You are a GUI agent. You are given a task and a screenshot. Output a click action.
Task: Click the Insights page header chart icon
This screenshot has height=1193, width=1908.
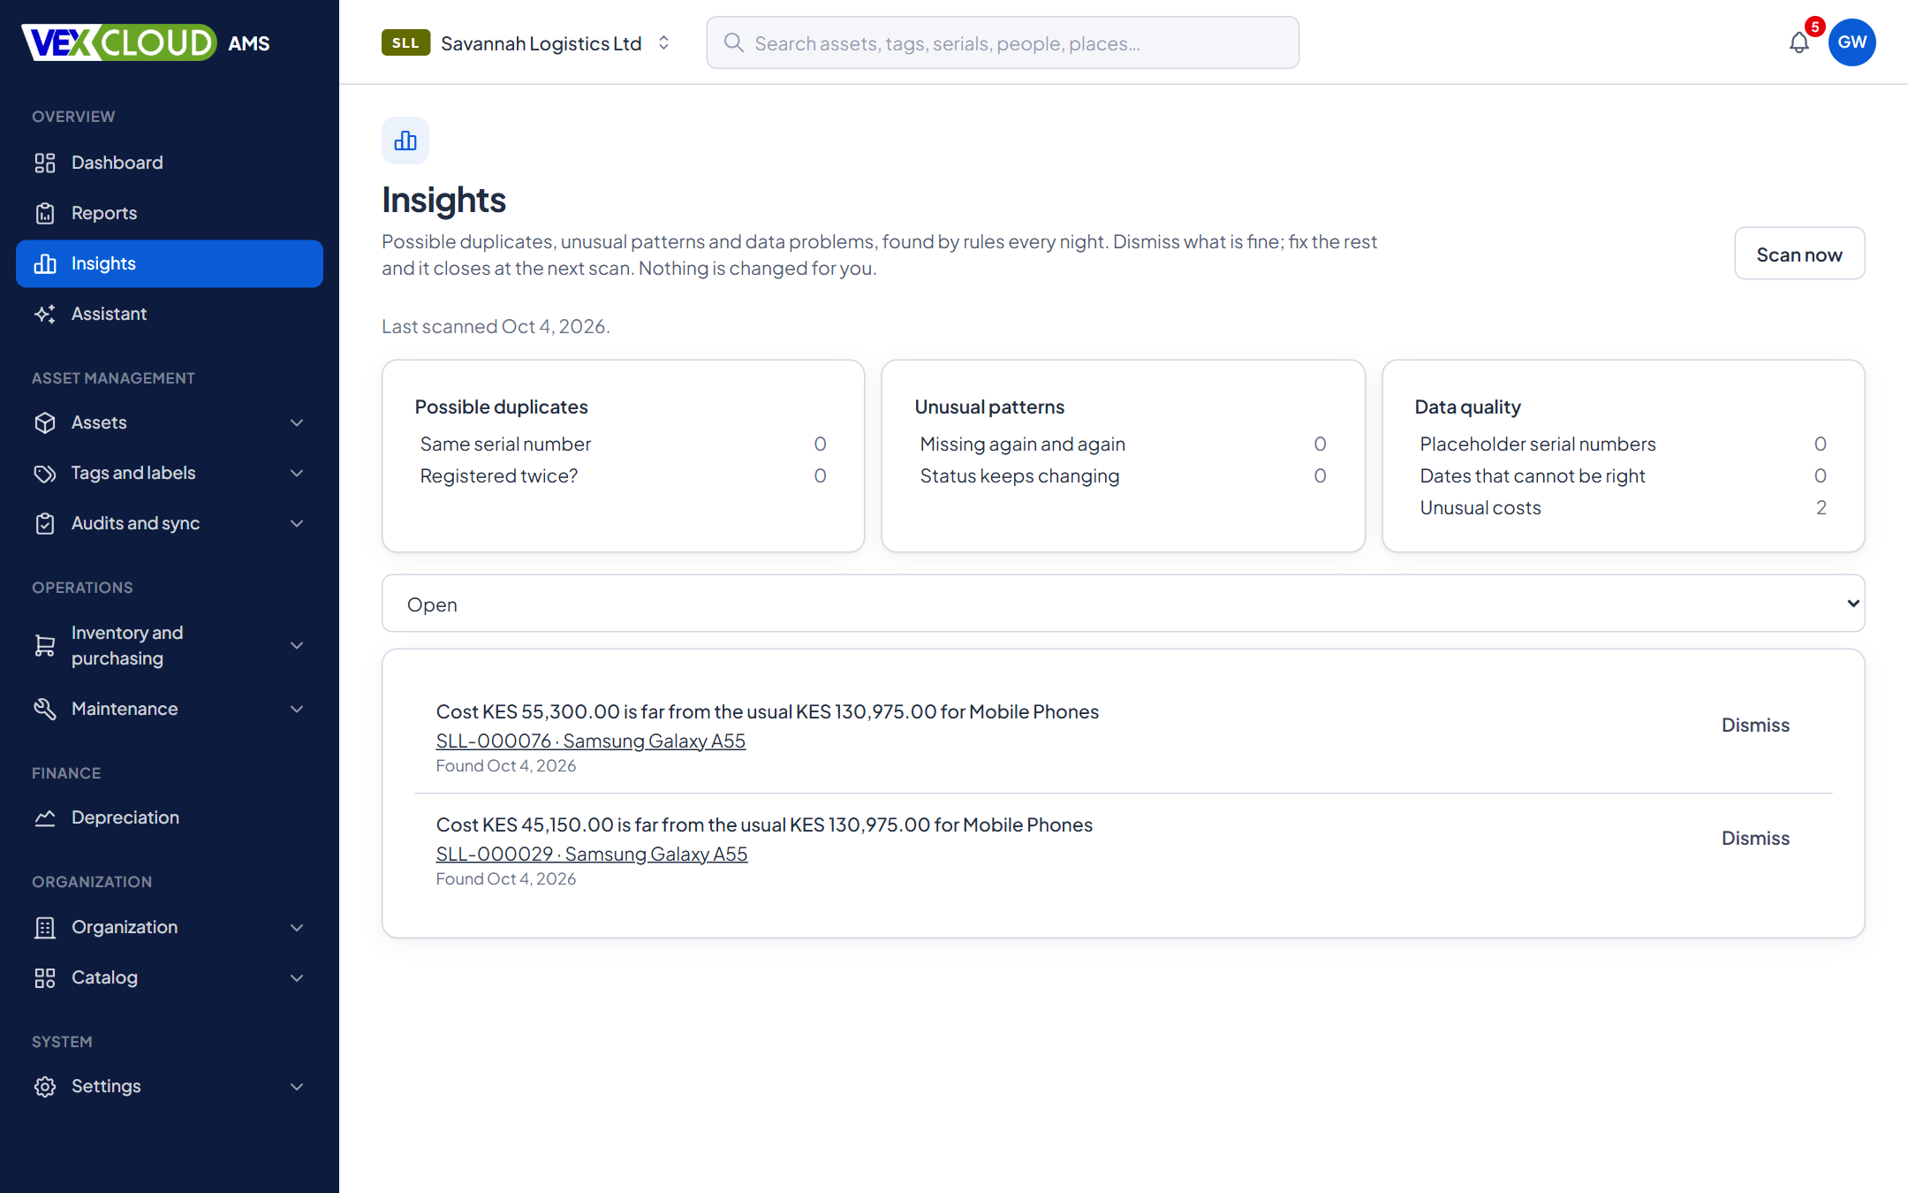[x=405, y=141]
